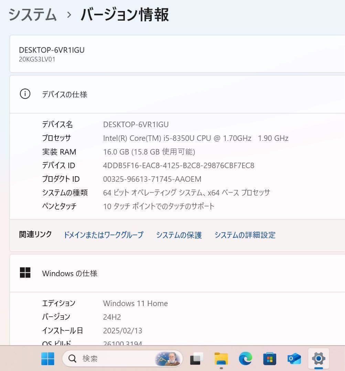Click the デバイス名 label

point(57,124)
